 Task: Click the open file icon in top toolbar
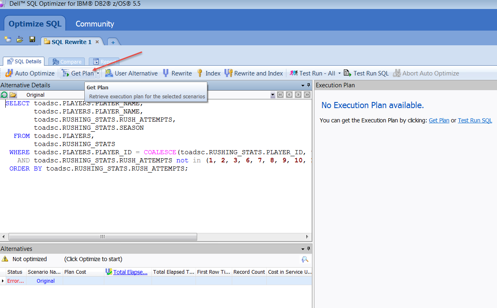pos(20,40)
